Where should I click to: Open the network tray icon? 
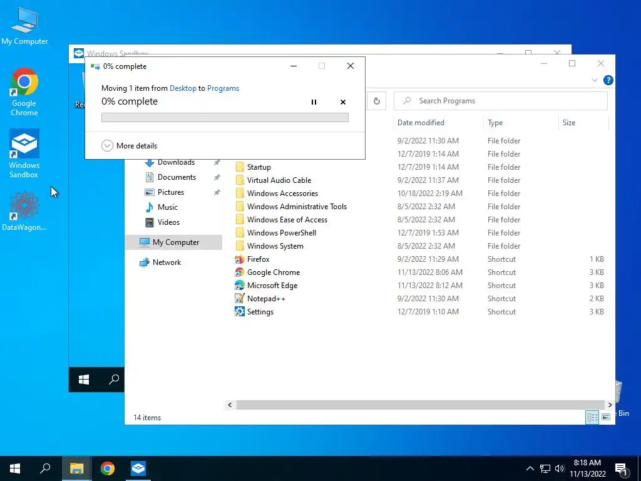545,468
